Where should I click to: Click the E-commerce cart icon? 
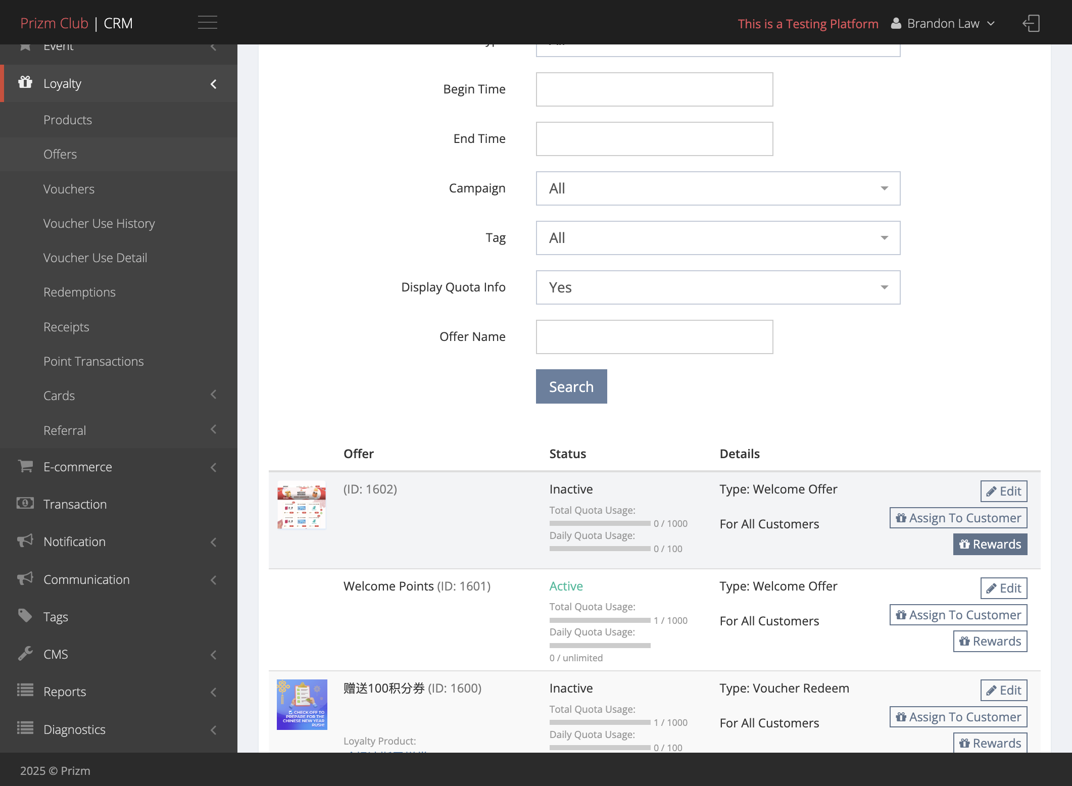[25, 466]
